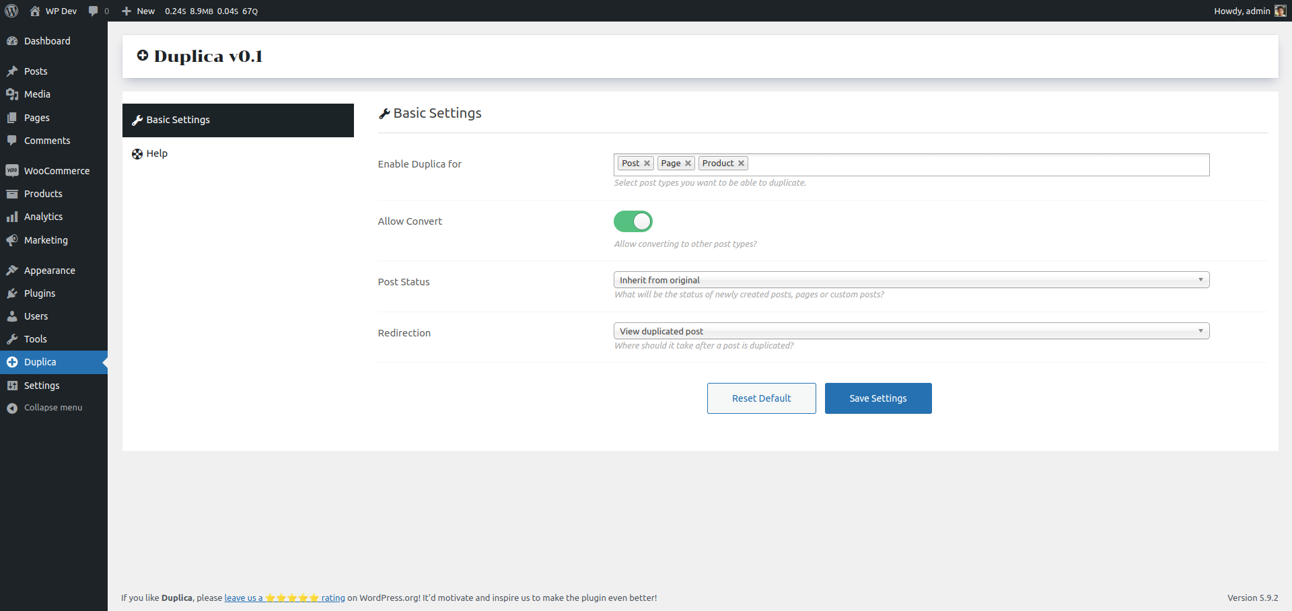This screenshot has width=1292, height=611.
Task: Click the Tools wrench icon
Action: [x=12, y=339]
